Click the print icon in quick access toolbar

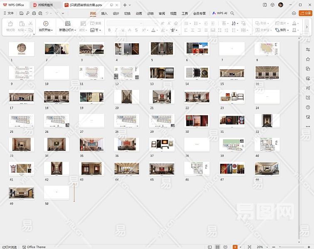point(33,13)
